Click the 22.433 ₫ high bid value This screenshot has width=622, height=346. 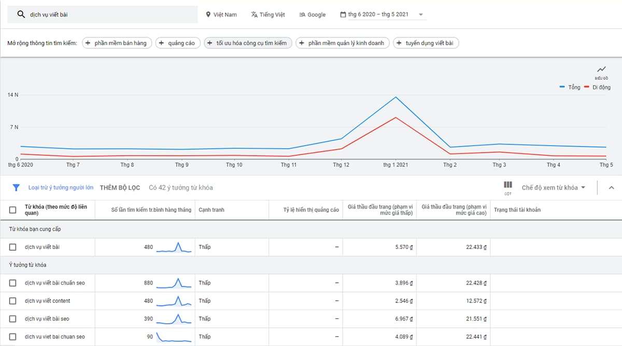point(476,247)
